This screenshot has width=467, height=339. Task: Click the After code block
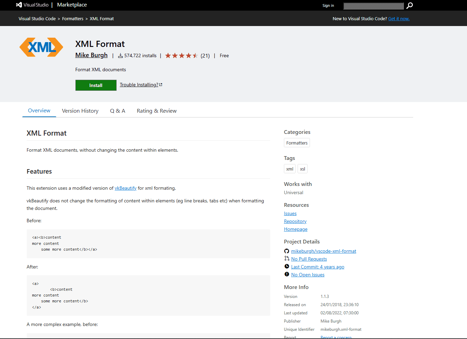click(148, 296)
